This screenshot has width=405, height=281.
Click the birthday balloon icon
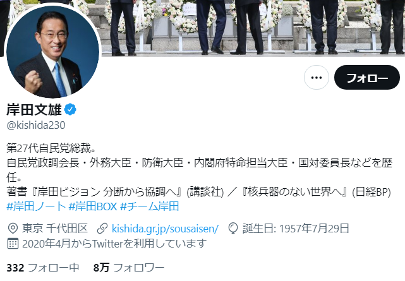coord(233,229)
